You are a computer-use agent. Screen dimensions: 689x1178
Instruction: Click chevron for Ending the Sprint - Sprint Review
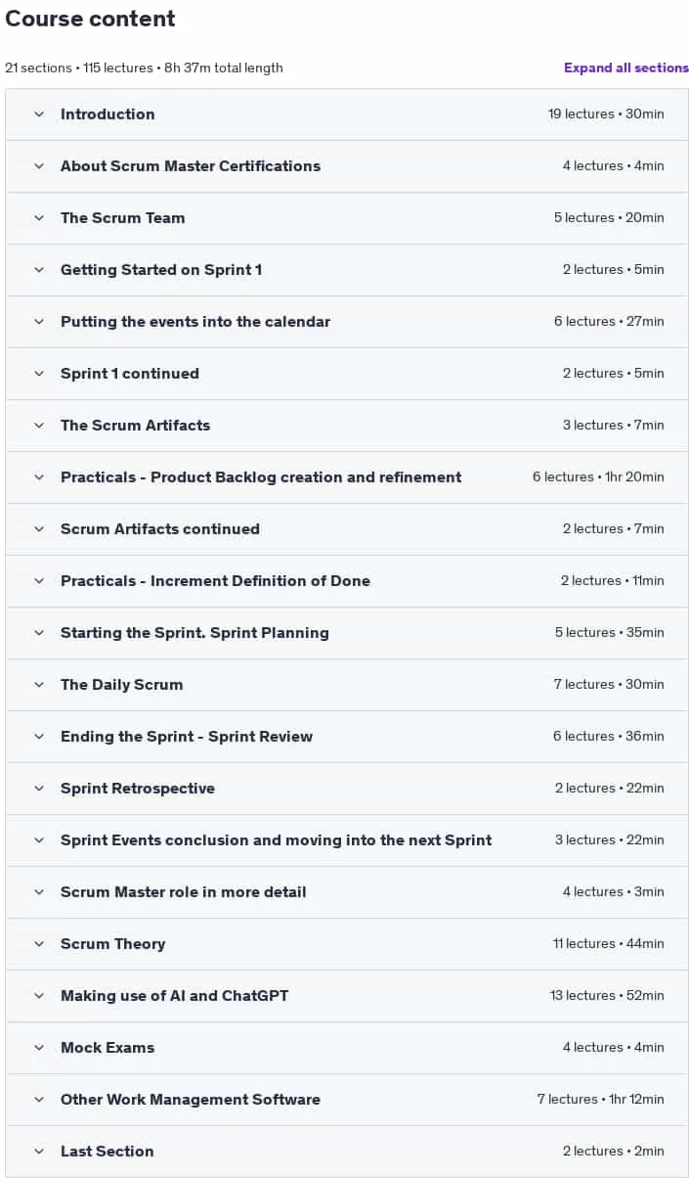39,736
